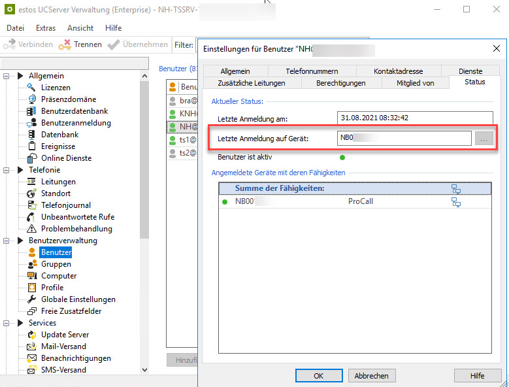Click capability icon in NB00 device row
The image size is (509, 387).
click(456, 202)
